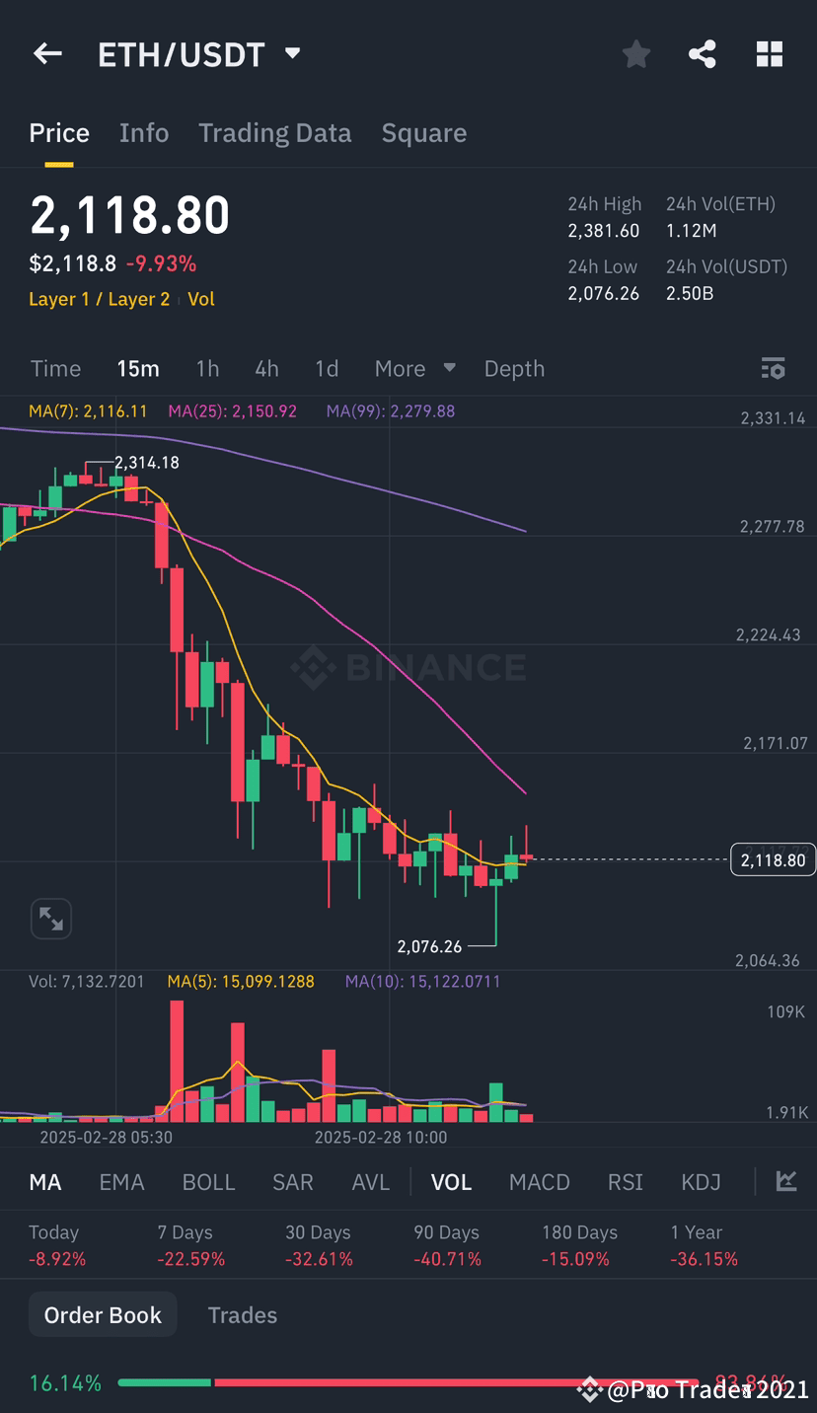Screen dimensions: 817x1413
Task: Expand the More timeframe dropdown
Action: click(413, 368)
